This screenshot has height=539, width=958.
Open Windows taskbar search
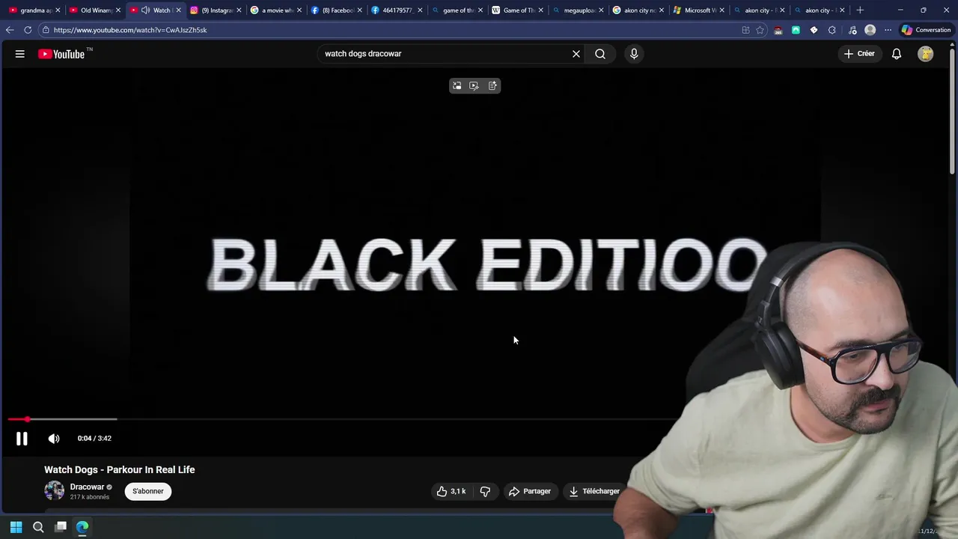(x=38, y=527)
